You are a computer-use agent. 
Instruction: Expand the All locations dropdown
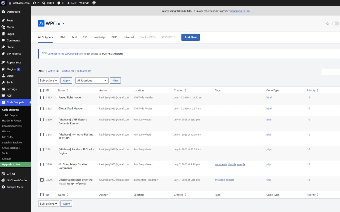pyautogui.click(x=92, y=80)
